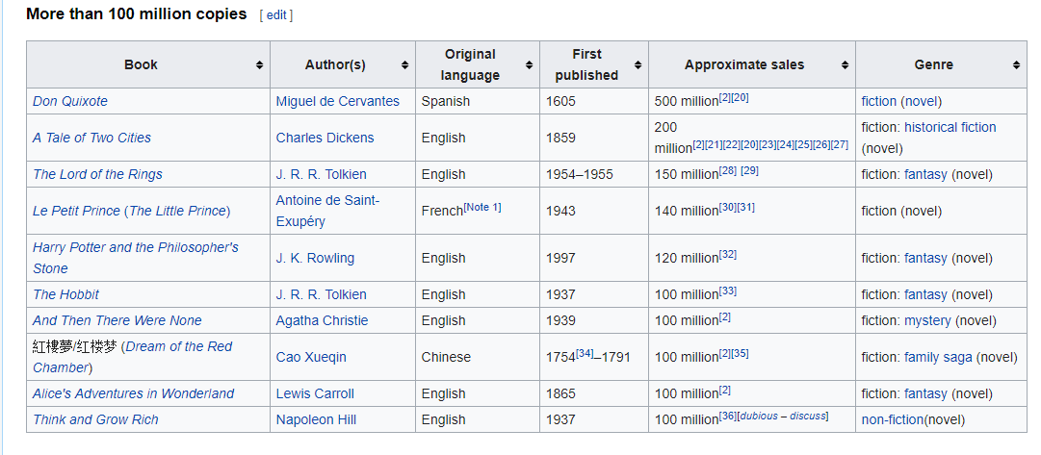The height and width of the screenshot is (455, 1041).
Task: Open Dream of the Red Chamber link
Action: tap(132, 357)
